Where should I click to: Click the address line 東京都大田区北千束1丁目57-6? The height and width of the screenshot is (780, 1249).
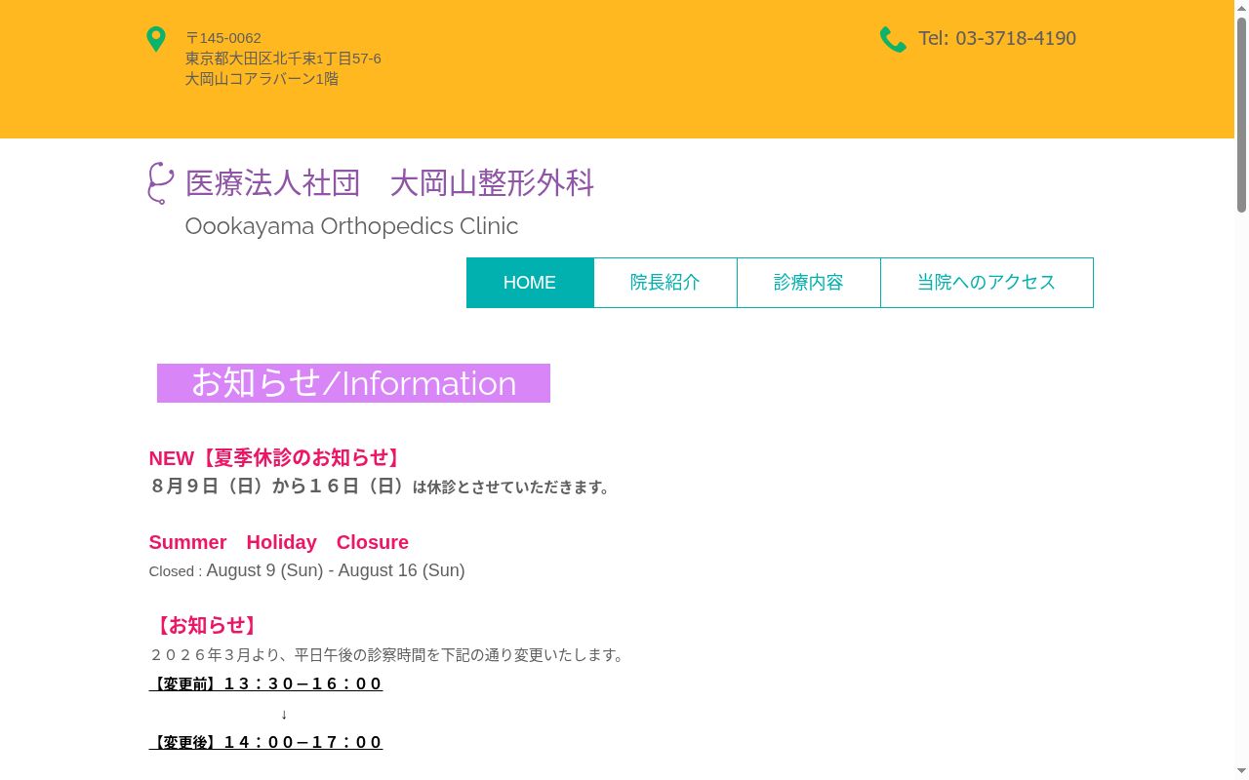pos(283,58)
